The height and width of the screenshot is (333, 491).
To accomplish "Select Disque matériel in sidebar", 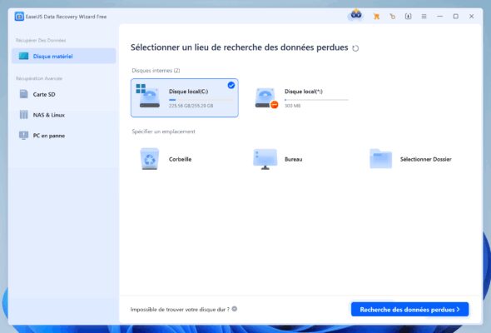I will click(64, 56).
